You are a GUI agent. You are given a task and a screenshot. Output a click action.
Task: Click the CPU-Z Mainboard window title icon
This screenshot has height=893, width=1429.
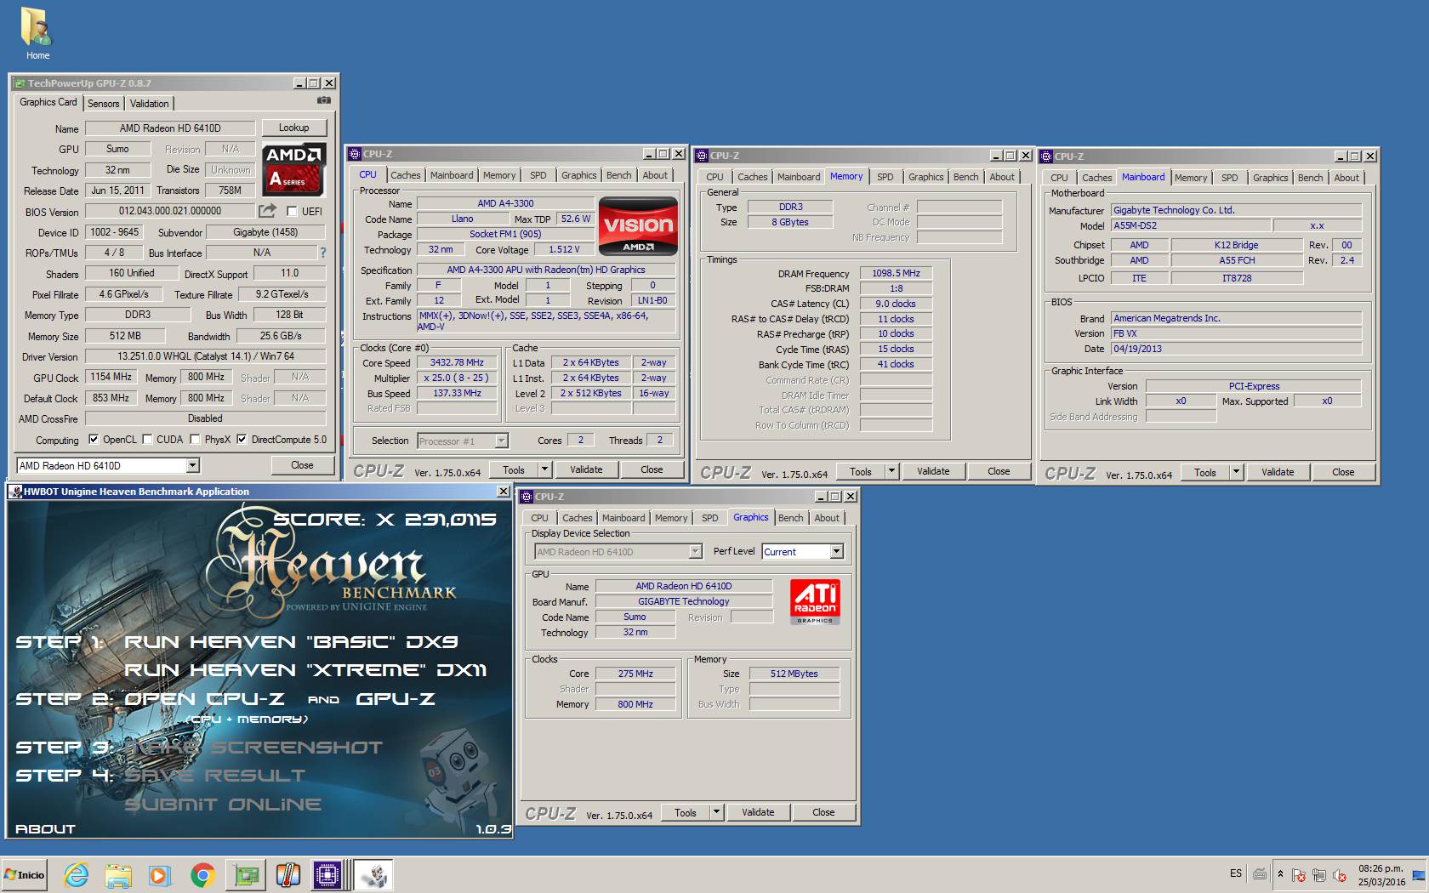pos(1046,156)
